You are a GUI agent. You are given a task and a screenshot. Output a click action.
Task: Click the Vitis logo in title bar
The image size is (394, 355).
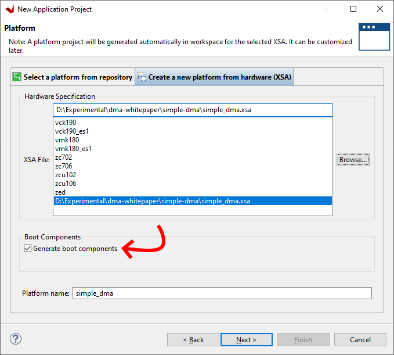click(x=10, y=9)
